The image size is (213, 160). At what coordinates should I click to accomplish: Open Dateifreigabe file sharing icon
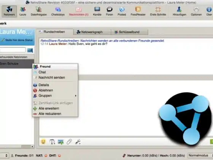pyautogui.click(x=38, y=11)
